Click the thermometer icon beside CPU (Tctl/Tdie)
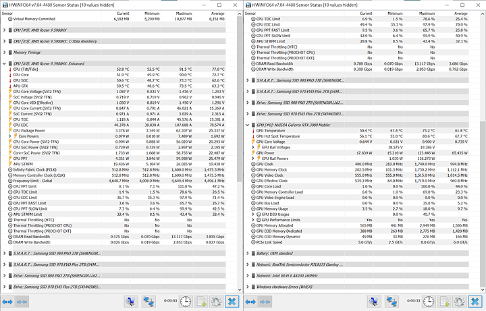The image size is (486, 311). pos(10,69)
